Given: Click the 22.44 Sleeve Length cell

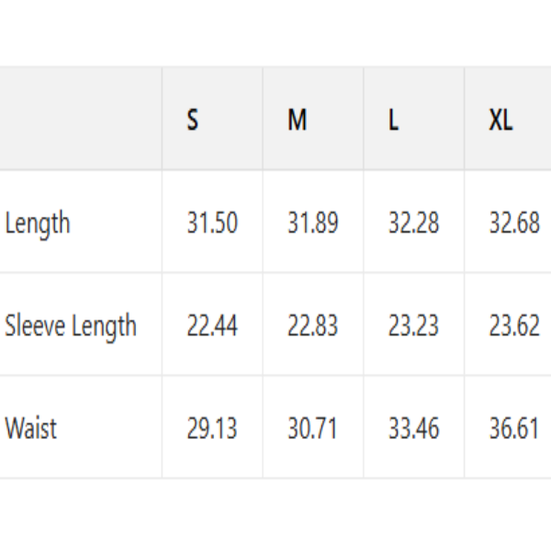Looking at the screenshot, I should click(212, 326).
